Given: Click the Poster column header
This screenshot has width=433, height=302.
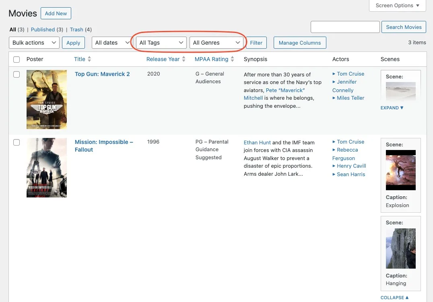Looking at the screenshot, I should (x=35, y=59).
